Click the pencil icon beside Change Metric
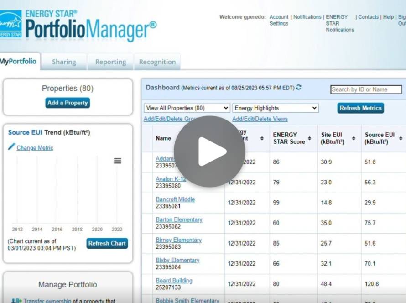This screenshot has width=406, height=303. tap(11, 146)
